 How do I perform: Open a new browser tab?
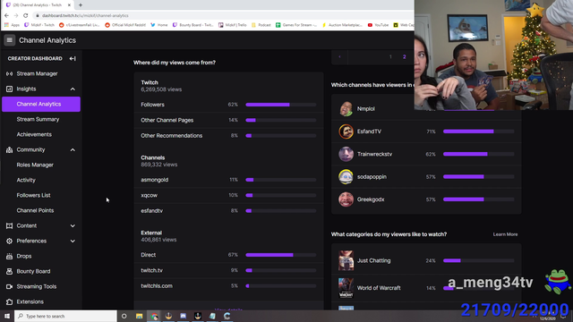pos(81,5)
